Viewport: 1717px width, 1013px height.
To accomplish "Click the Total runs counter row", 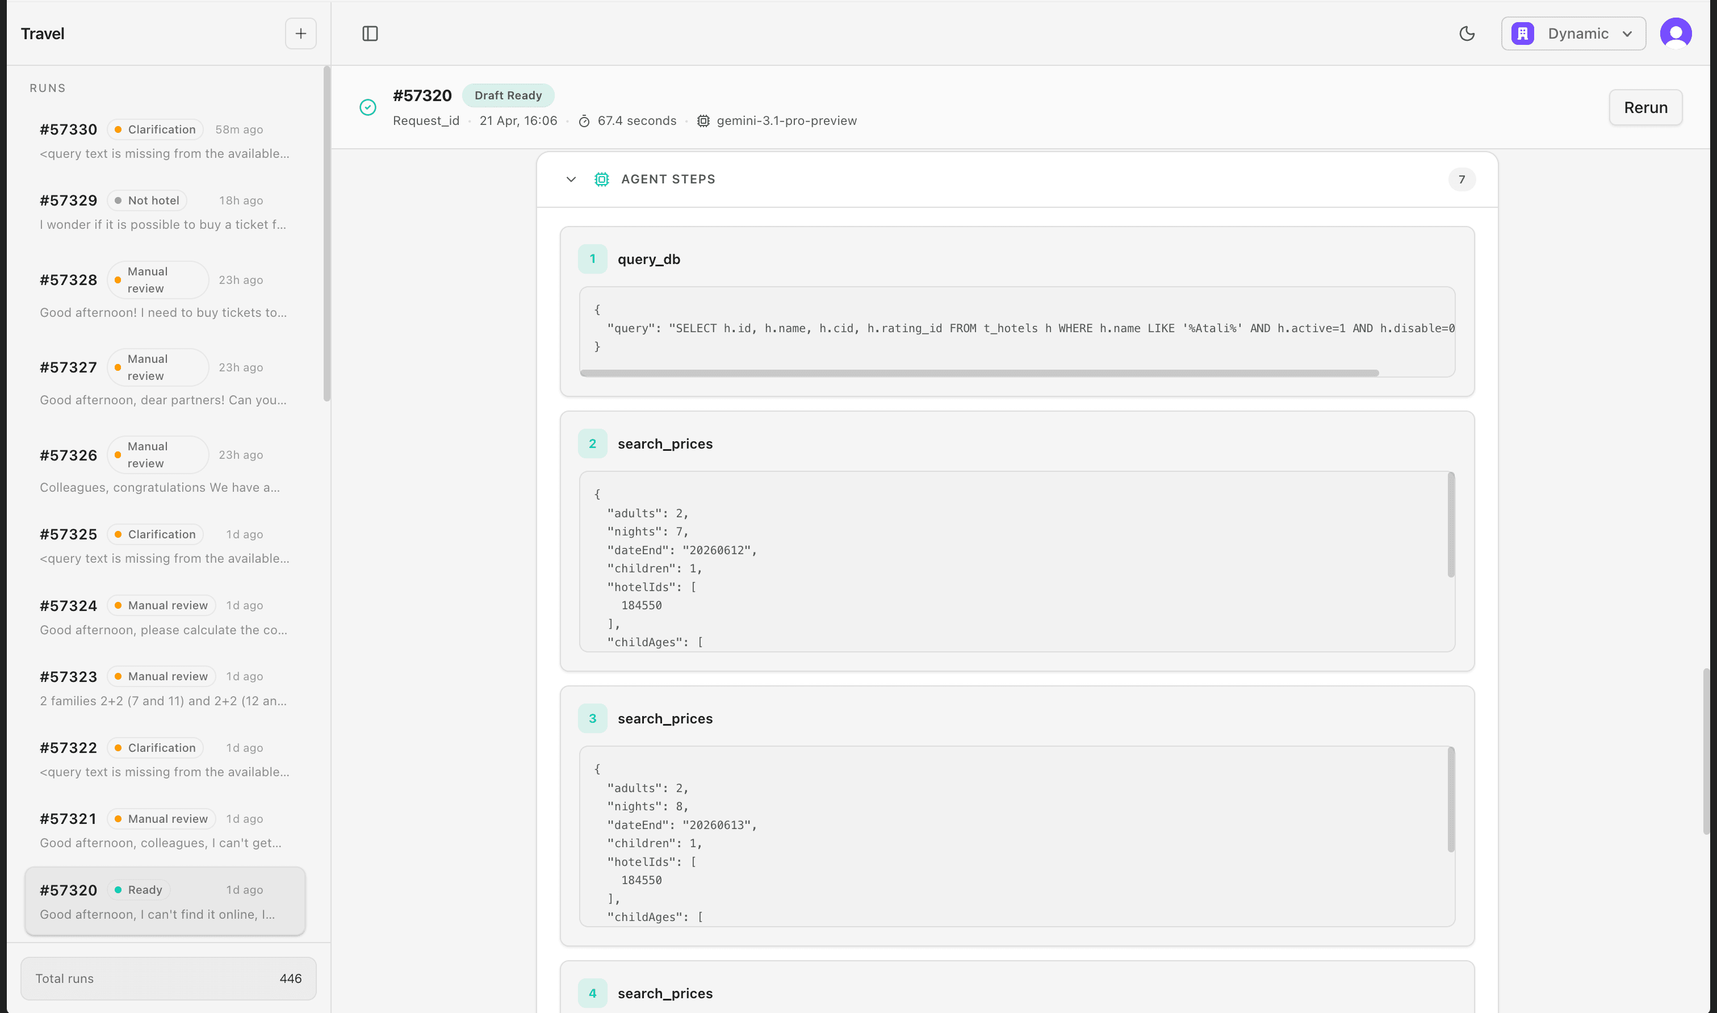I will point(168,978).
